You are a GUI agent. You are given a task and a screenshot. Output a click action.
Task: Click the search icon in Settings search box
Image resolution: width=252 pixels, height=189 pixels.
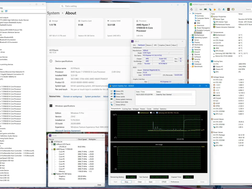click(x=62, y=6)
